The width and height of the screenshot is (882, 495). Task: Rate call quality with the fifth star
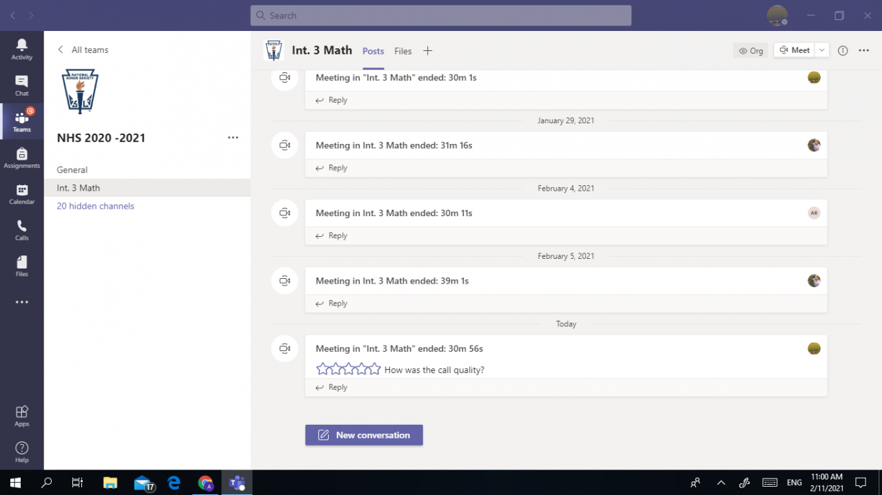(x=374, y=369)
